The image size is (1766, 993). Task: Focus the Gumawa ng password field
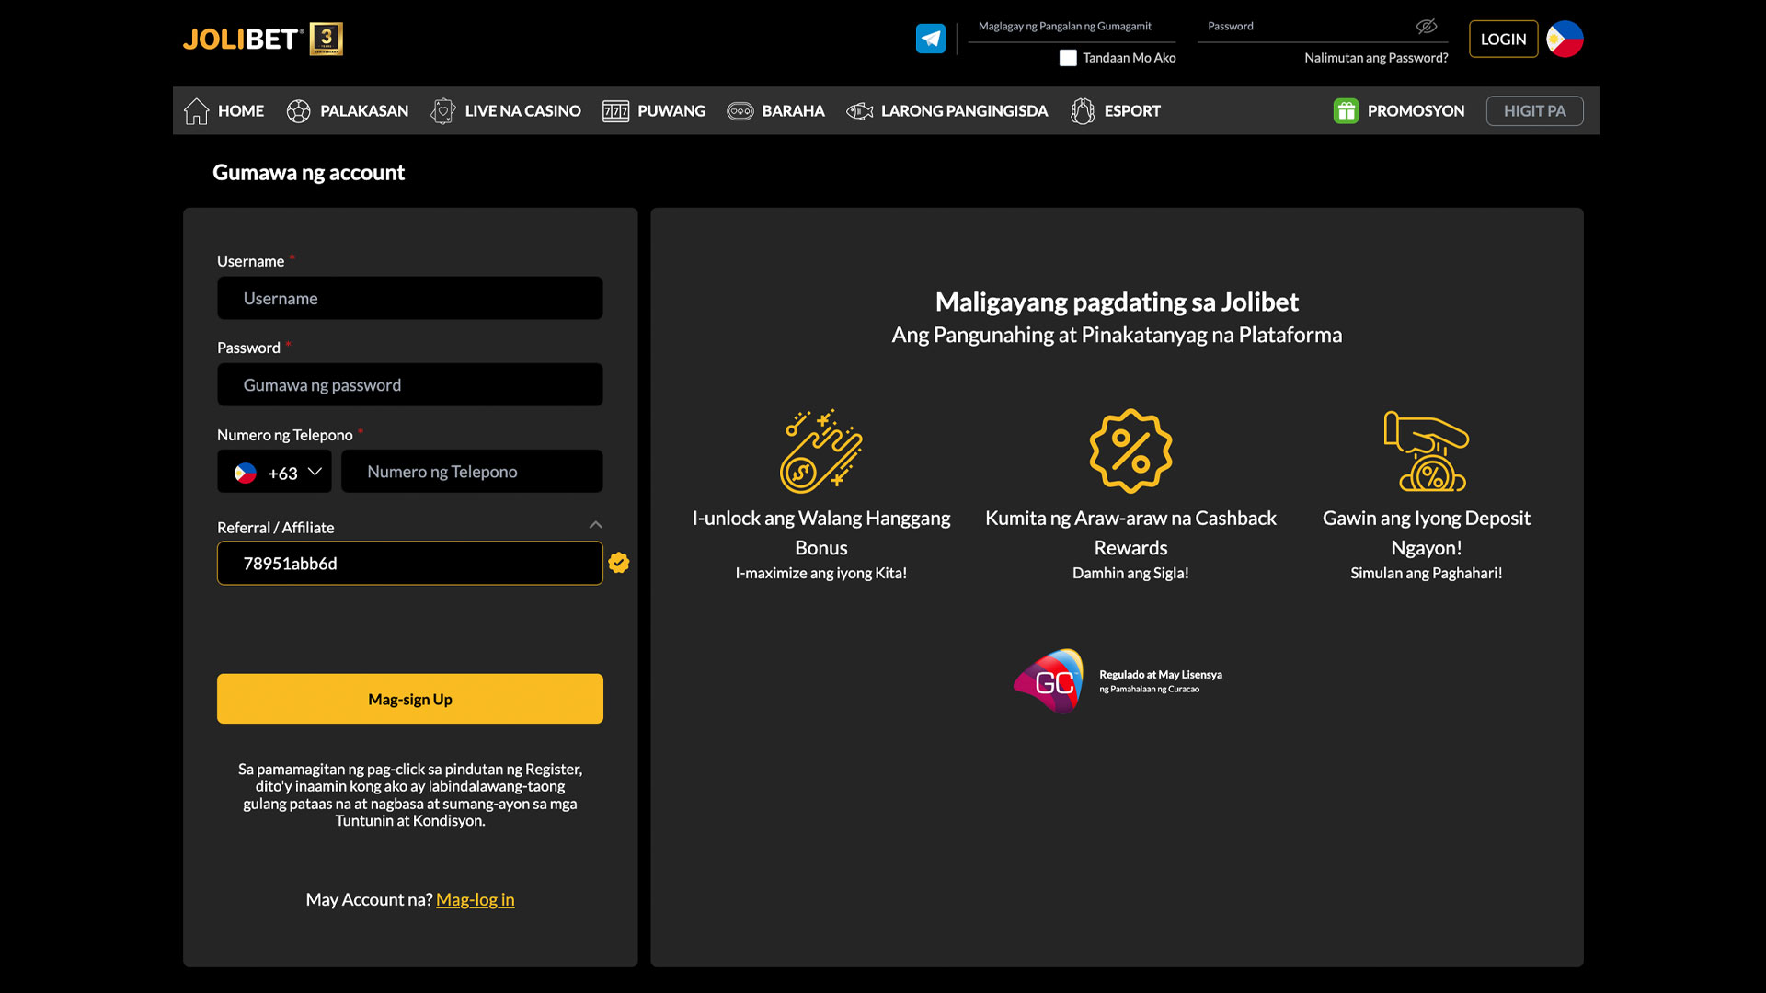click(410, 384)
